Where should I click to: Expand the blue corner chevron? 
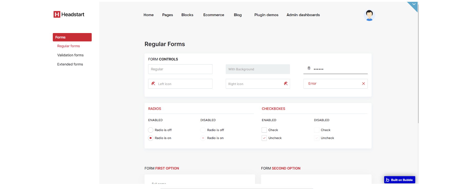(x=414, y=5)
